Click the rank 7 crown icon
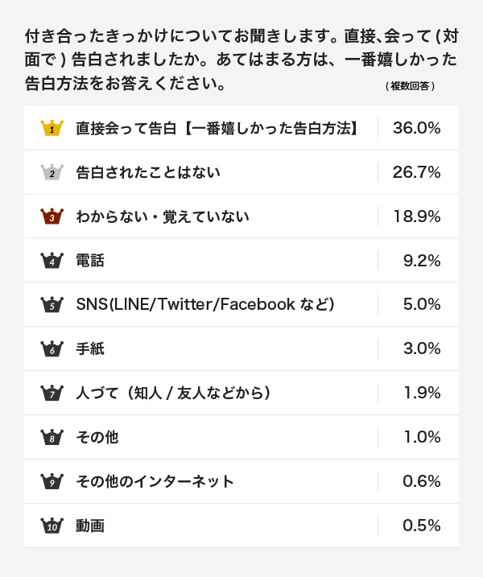The width and height of the screenshot is (483, 577). pos(52,393)
